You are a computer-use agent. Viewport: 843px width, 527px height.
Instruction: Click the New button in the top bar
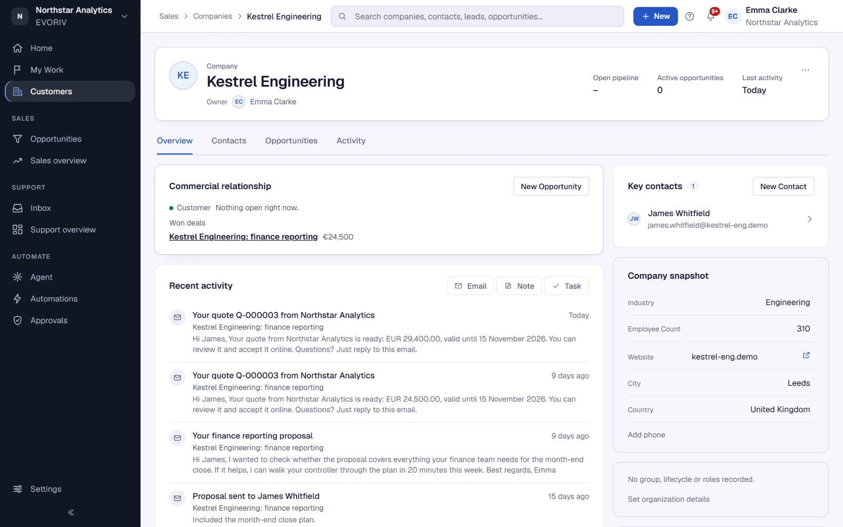coord(655,16)
